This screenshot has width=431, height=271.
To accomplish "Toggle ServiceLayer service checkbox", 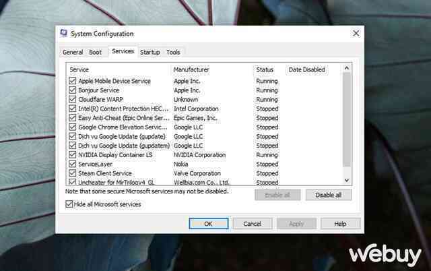I will pos(72,164).
